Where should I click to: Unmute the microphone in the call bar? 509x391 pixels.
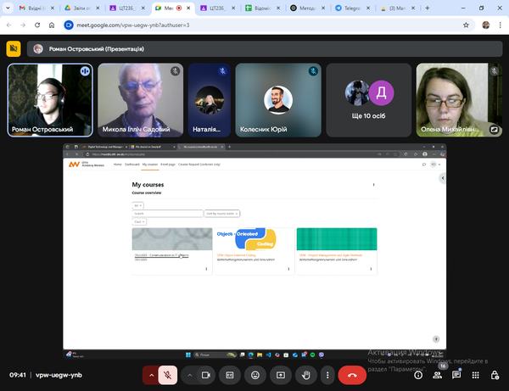click(x=169, y=374)
